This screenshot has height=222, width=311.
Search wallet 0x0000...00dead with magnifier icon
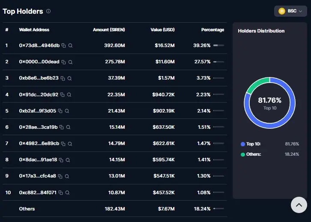click(x=70, y=62)
